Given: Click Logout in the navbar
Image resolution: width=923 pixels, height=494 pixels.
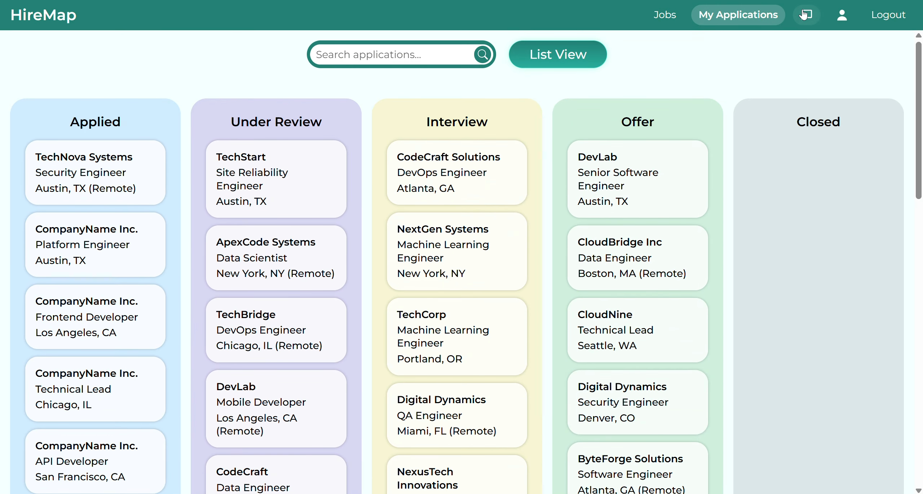Looking at the screenshot, I should (888, 15).
